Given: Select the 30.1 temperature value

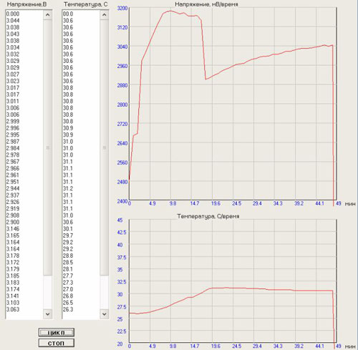Looking at the screenshot, I should (x=68, y=228).
